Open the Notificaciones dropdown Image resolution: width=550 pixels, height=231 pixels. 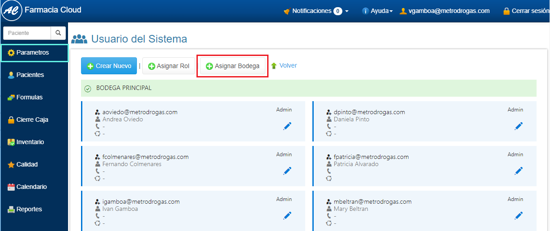pyautogui.click(x=316, y=11)
